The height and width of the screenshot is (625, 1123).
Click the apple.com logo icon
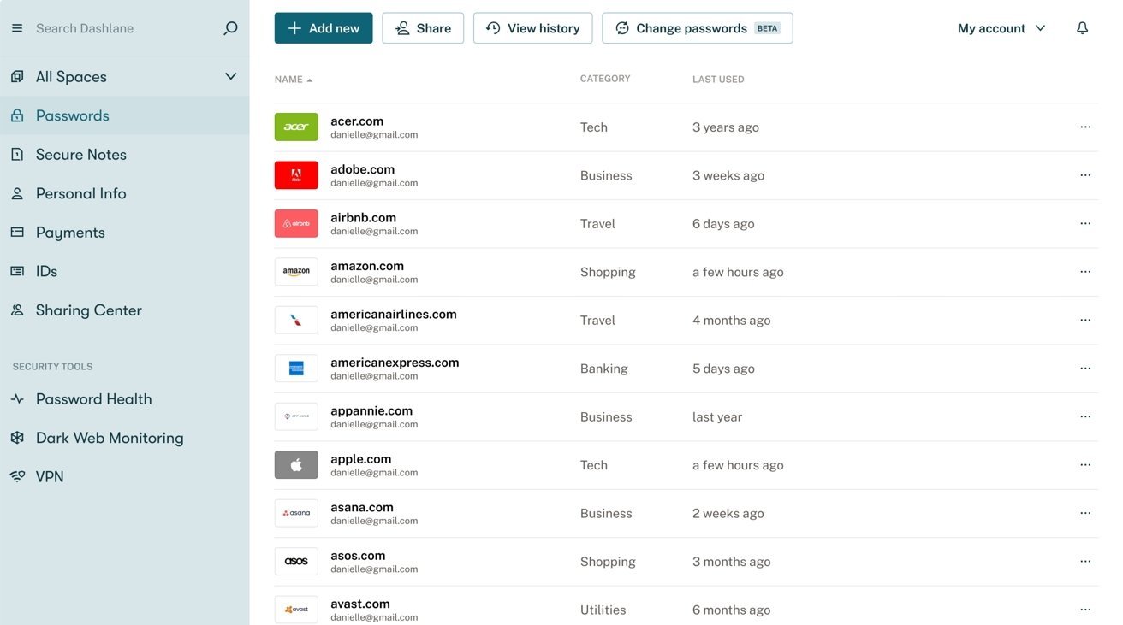(x=296, y=465)
